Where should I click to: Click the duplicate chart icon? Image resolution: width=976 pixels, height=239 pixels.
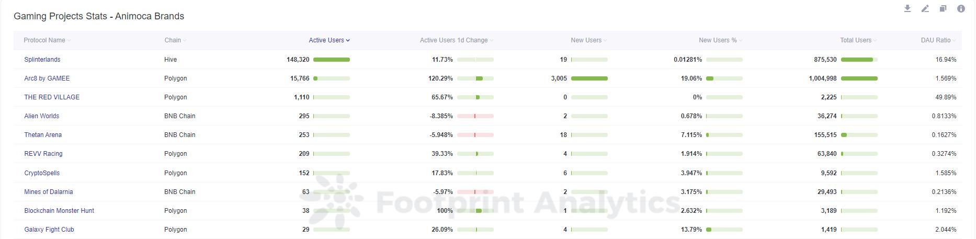pyautogui.click(x=943, y=8)
